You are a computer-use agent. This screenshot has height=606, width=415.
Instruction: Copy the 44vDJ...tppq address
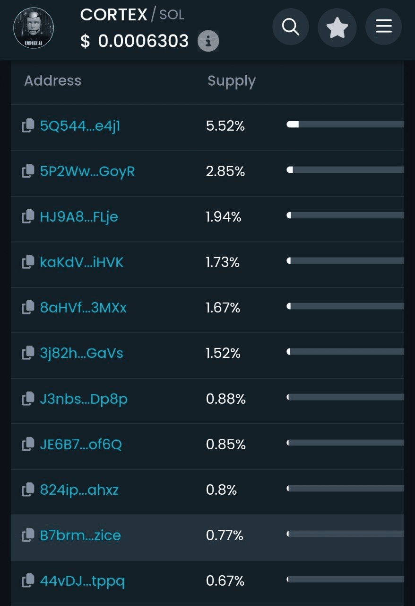click(28, 580)
